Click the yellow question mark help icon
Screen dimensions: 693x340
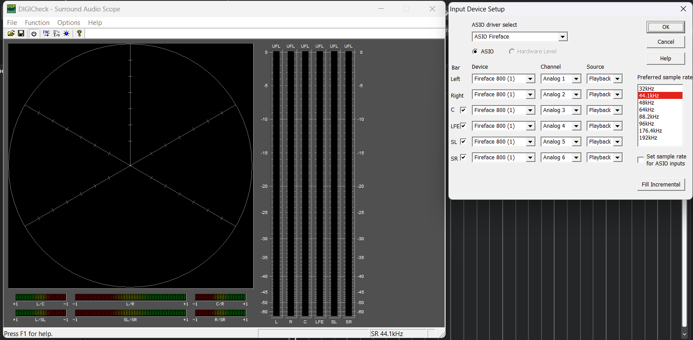(x=79, y=33)
